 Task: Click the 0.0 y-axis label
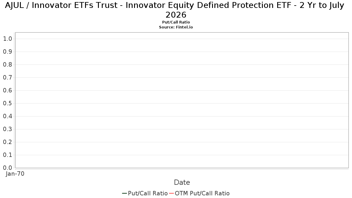(x=7, y=168)
